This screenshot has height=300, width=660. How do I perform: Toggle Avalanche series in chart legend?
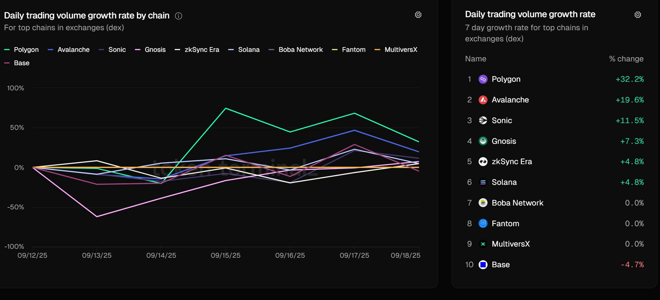tap(68, 50)
